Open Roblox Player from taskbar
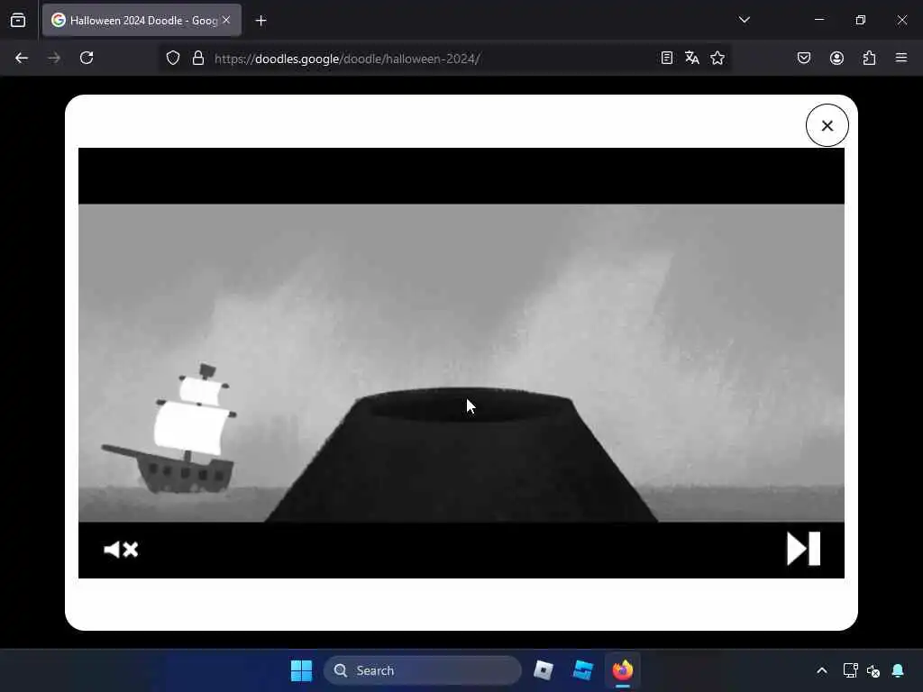923x692 pixels. 544,670
